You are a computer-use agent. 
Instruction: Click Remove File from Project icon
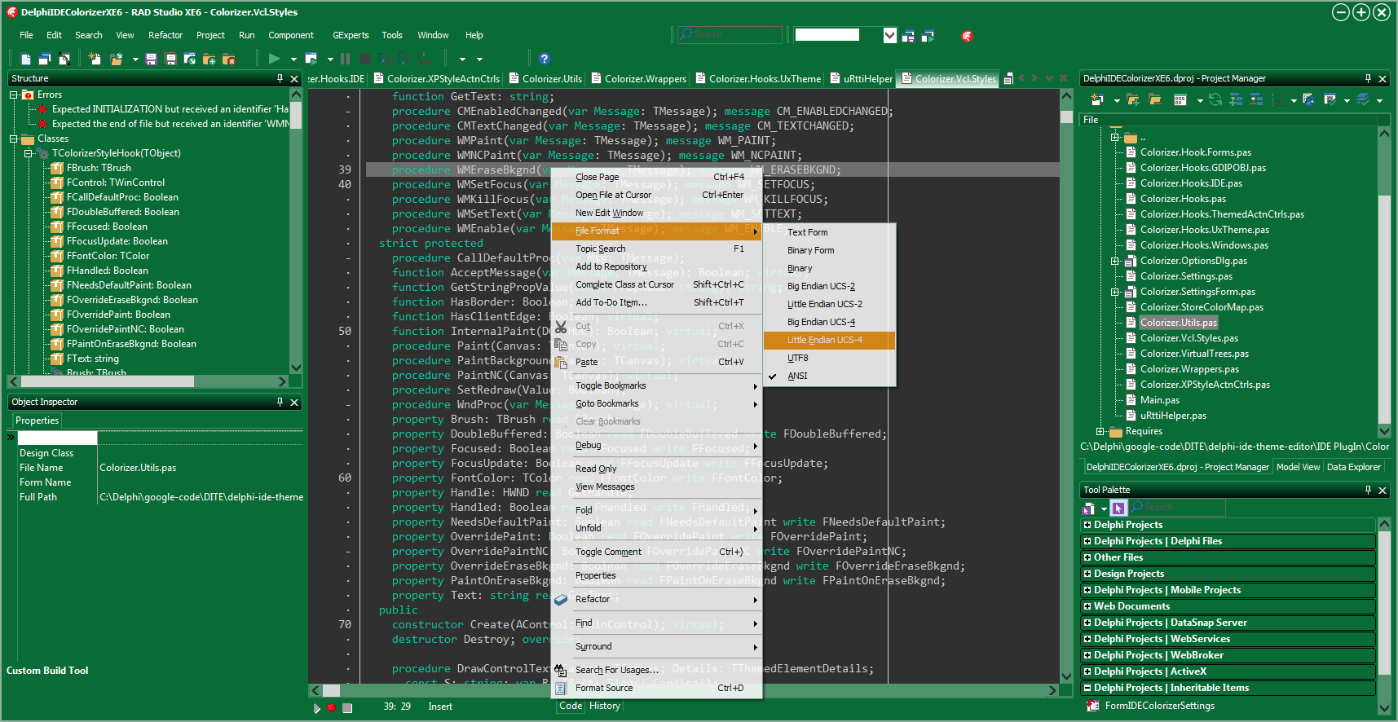pyautogui.click(x=229, y=59)
